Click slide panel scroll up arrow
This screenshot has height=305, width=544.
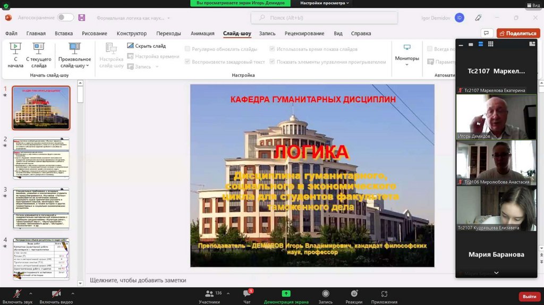click(x=80, y=83)
